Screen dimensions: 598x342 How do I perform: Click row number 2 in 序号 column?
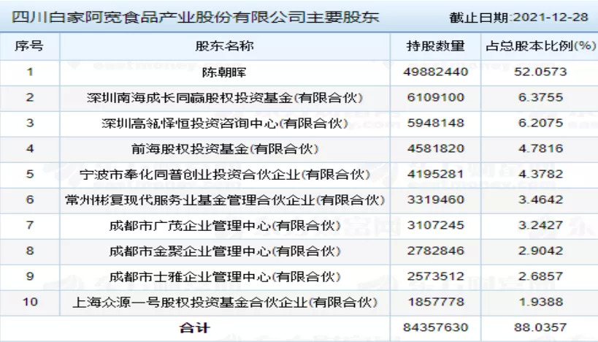click(x=30, y=97)
